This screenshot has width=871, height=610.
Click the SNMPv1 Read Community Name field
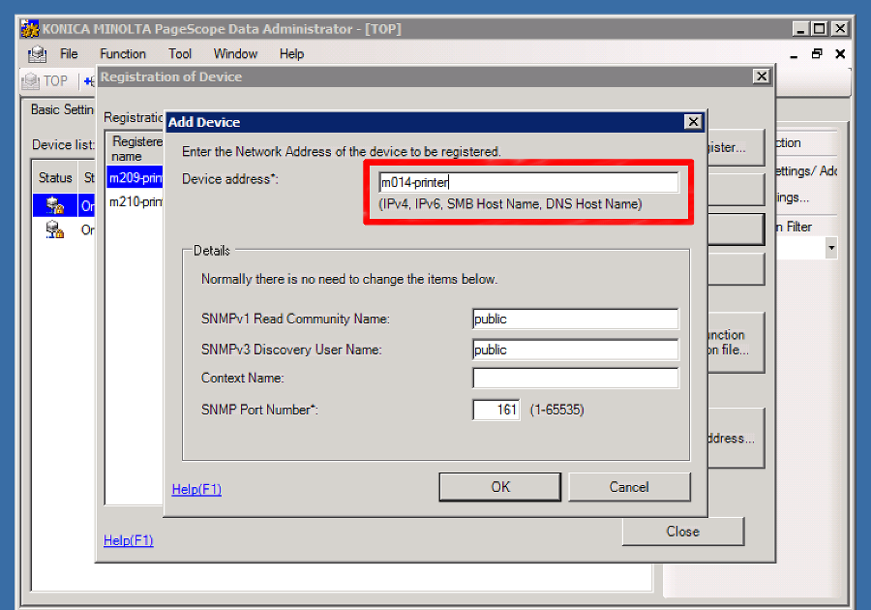[x=575, y=319]
